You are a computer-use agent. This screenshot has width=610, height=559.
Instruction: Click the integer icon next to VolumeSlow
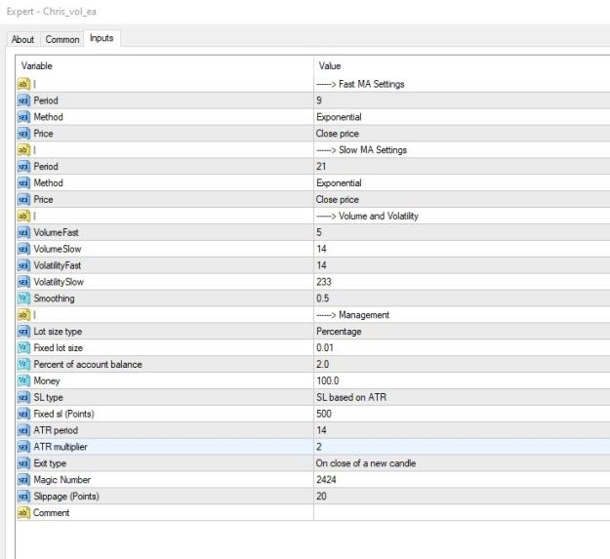23,249
